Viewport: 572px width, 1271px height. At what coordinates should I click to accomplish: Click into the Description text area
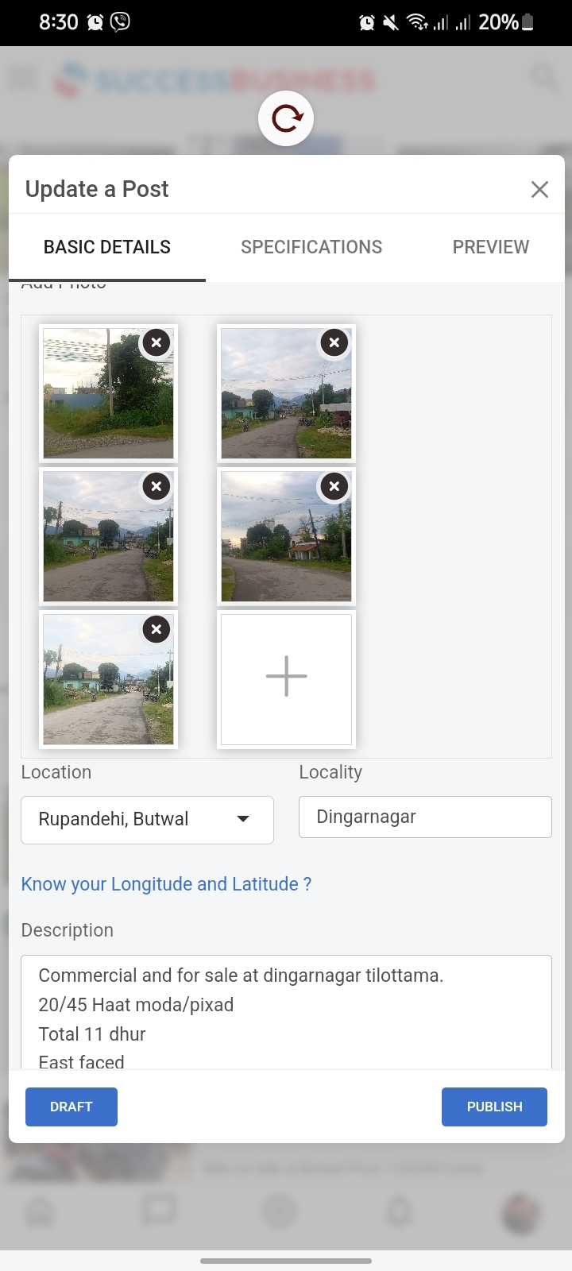click(x=286, y=1013)
